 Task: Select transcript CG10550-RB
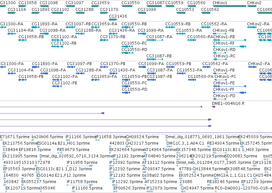point(134,24)
